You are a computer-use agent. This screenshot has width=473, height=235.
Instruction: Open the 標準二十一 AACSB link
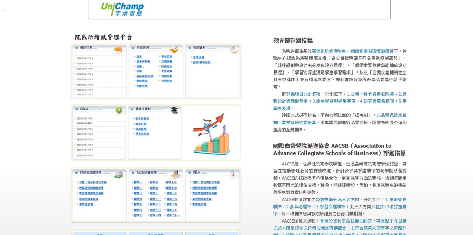[x=173, y=215]
